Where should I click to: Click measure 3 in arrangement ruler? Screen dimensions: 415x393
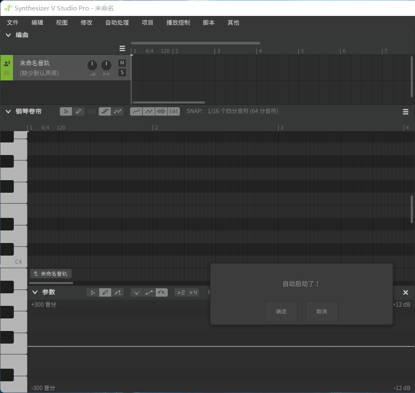coord(218,51)
